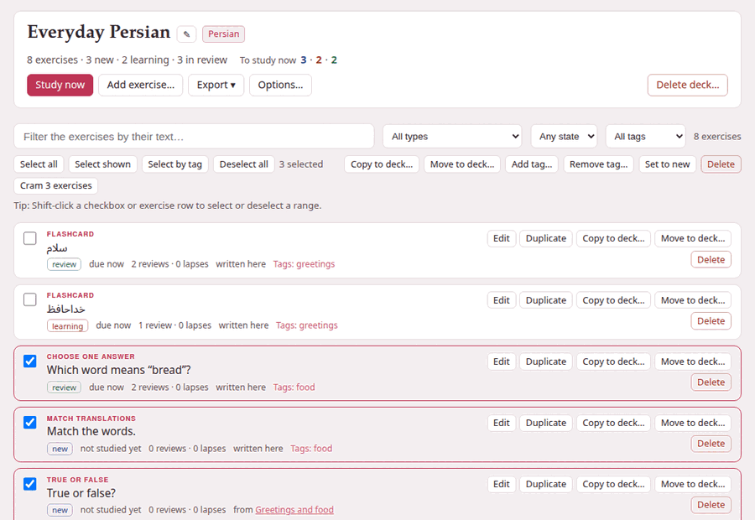Click Tags: greetings on خداحافظ card
The height and width of the screenshot is (520, 755).
tap(307, 325)
